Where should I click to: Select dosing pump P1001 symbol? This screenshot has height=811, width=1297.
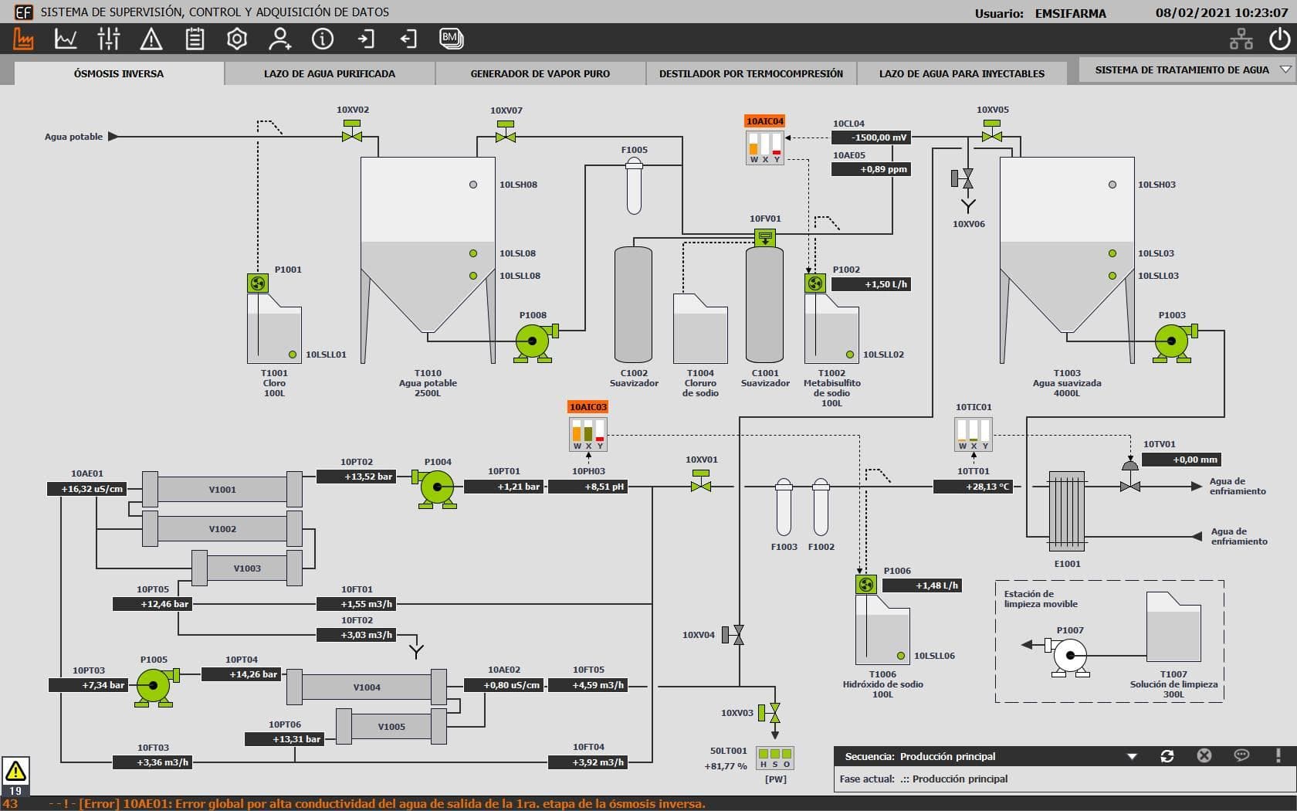point(258,283)
